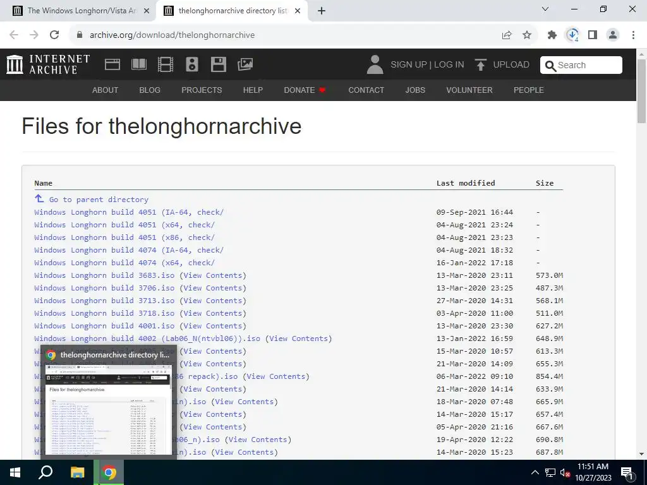The height and width of the screenshot is (485, 647).
Task: Select the thelonghornarchive directory listing tab
Action: click(232, 11)
